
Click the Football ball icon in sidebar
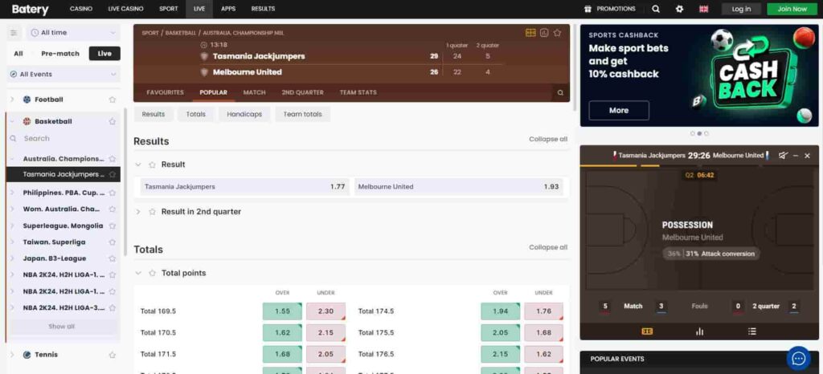pos(27,100)
